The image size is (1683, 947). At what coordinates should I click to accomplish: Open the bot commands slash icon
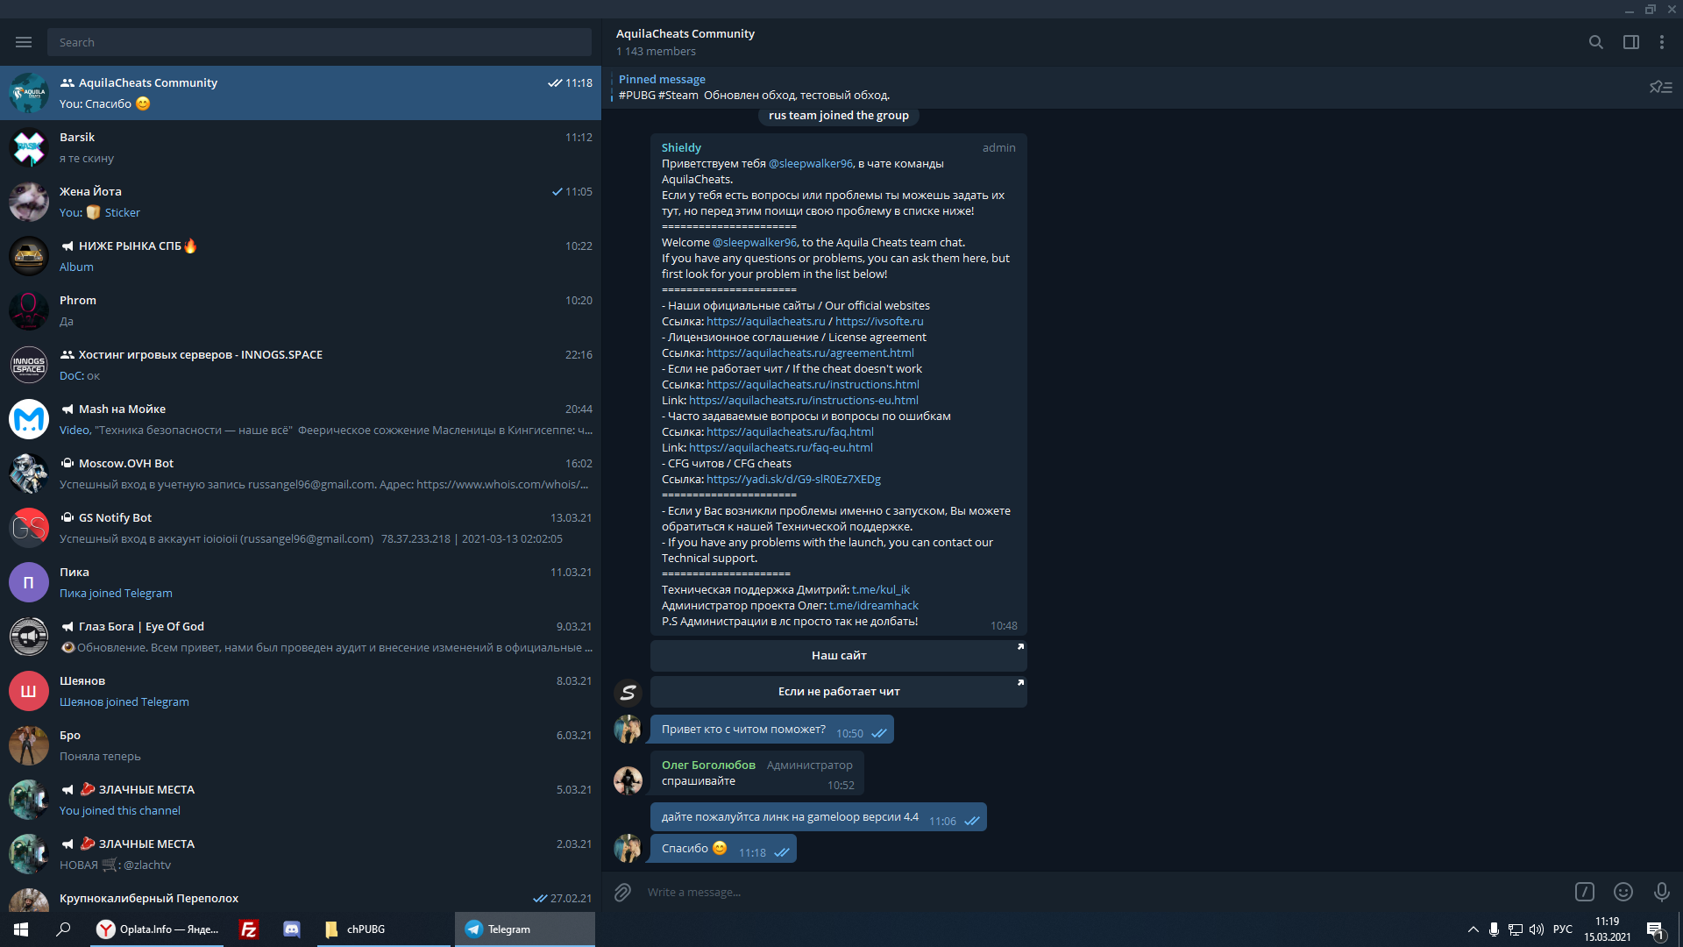(x=1584, y=892)
